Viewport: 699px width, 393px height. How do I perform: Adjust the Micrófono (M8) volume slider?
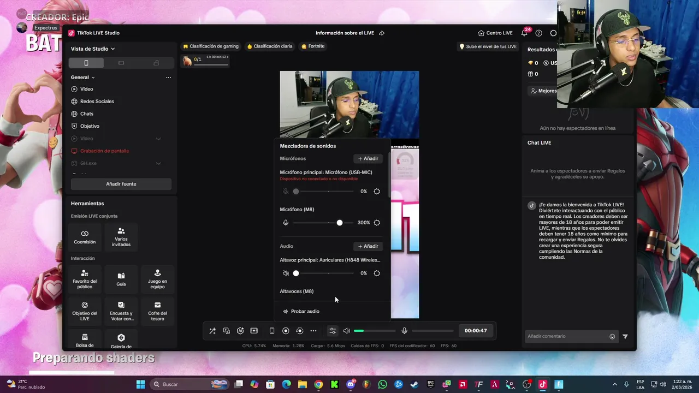coord(323,223)
